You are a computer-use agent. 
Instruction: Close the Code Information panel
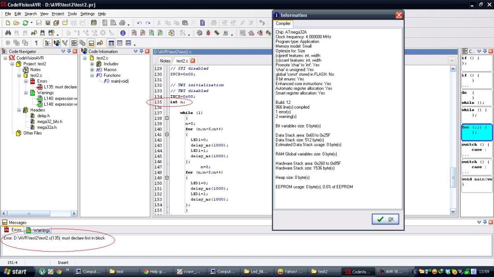coord(148,51)
